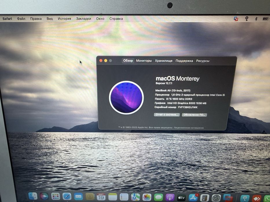Click the Версия 12.7.1 text
This screenshot has width=270, height=202.
click(164, 83)
